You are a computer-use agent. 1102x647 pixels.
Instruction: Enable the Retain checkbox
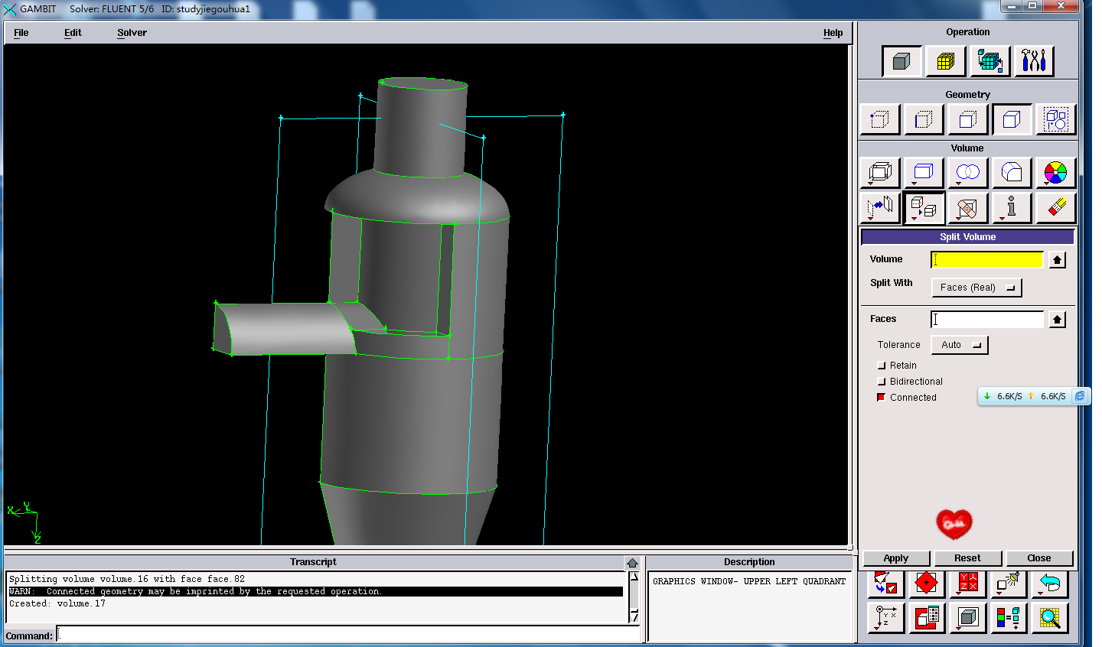(882, 366)
